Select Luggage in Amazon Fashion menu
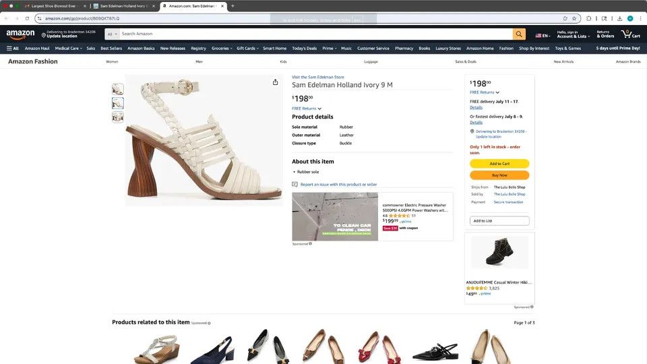The image size is (647, 364). pyautogui.click(x=371, y=61)
